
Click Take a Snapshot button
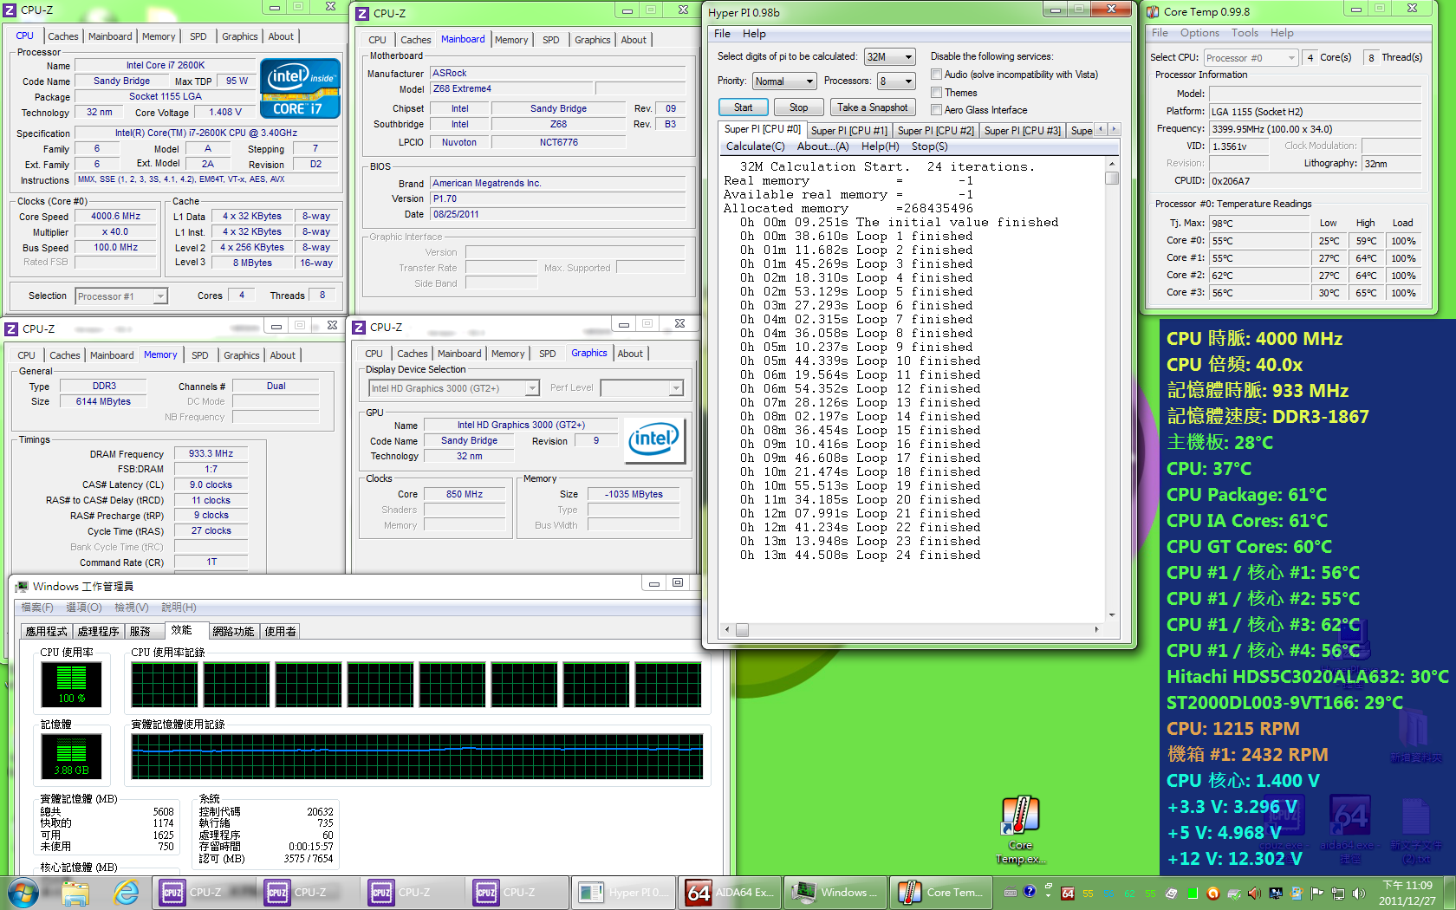click(873, 107)
